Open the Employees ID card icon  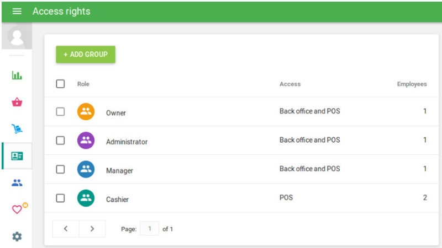[x=17, y=156]
